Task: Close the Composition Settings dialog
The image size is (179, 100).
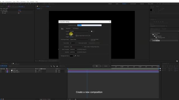Action: (110, 22)
